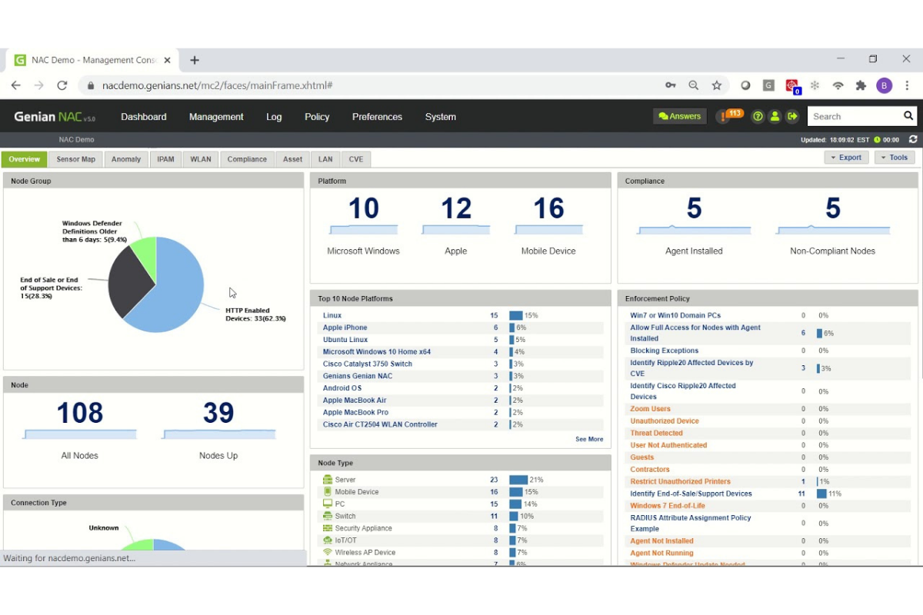The image size is (923, 615).
Task: Open Cisco Catalyst 3750 Switch link
Action: (x=368, y=364)
